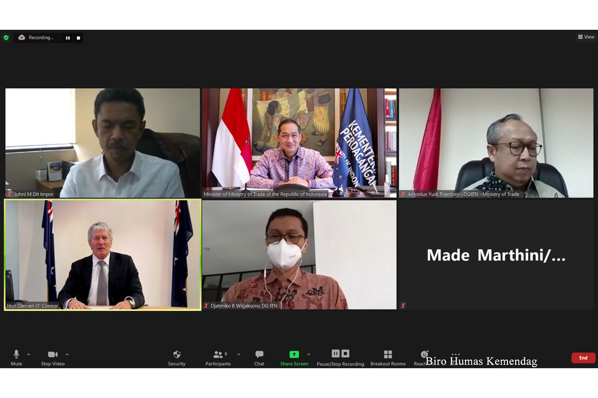The height and width of the screenshot is (398, 598).
Task: Click the red End meeting button
Action: (x=583, y=358)
